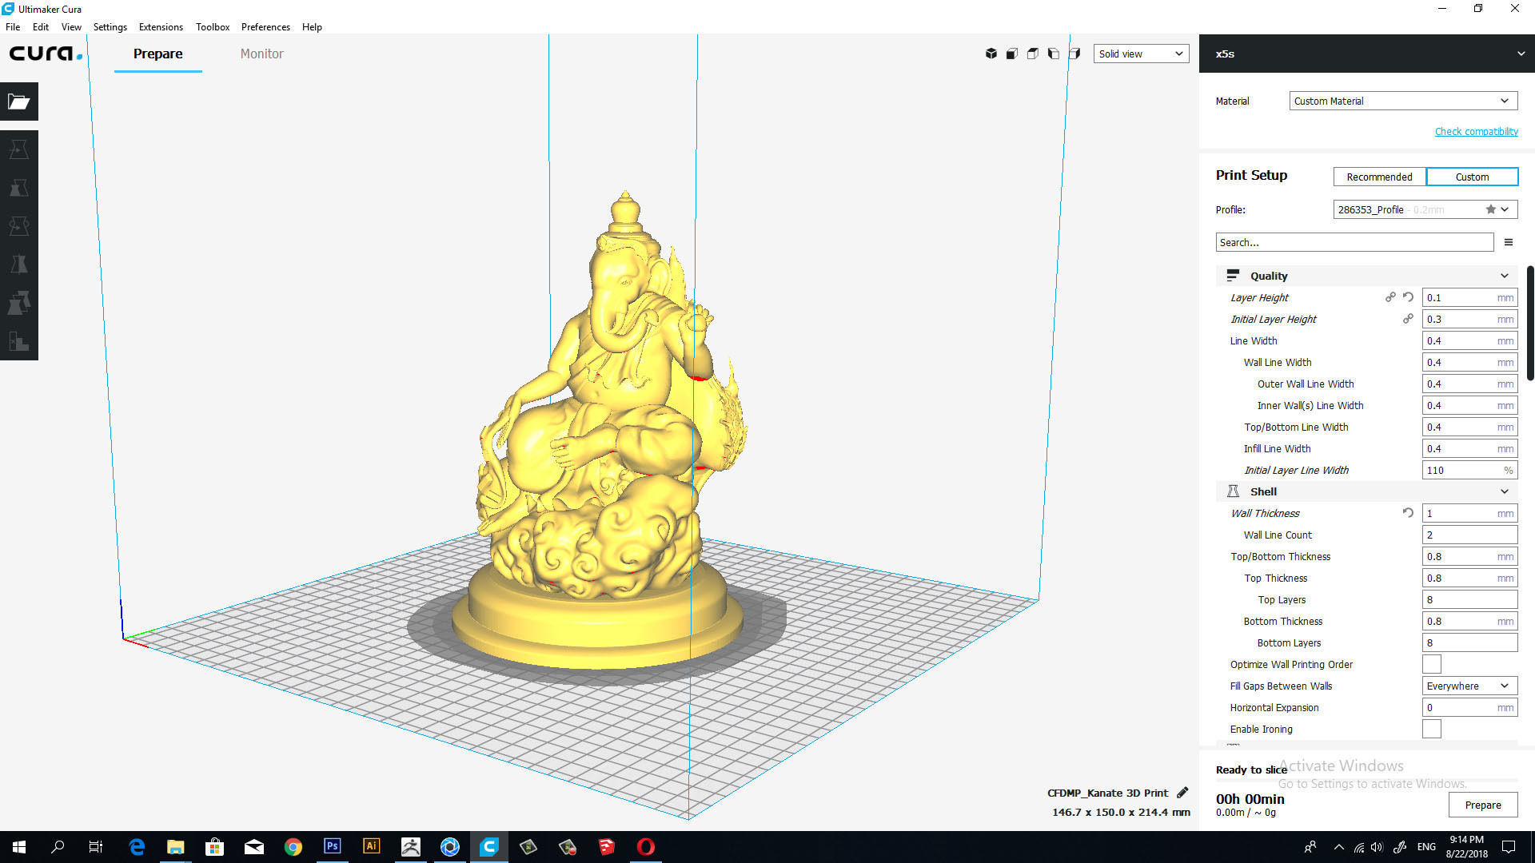Viewport: 1535px width, 863px height.
Task: Click the Layer Height value field
Action: point(1469,297)
